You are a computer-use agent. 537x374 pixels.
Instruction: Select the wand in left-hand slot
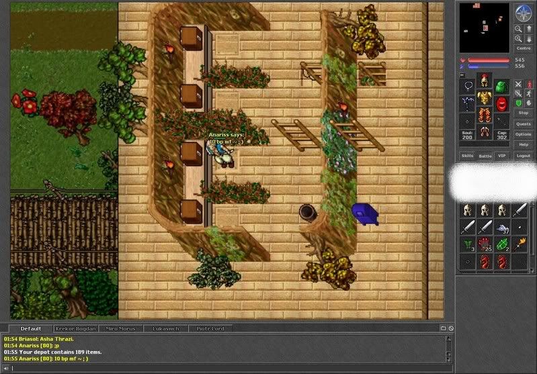tap(467, 104)
